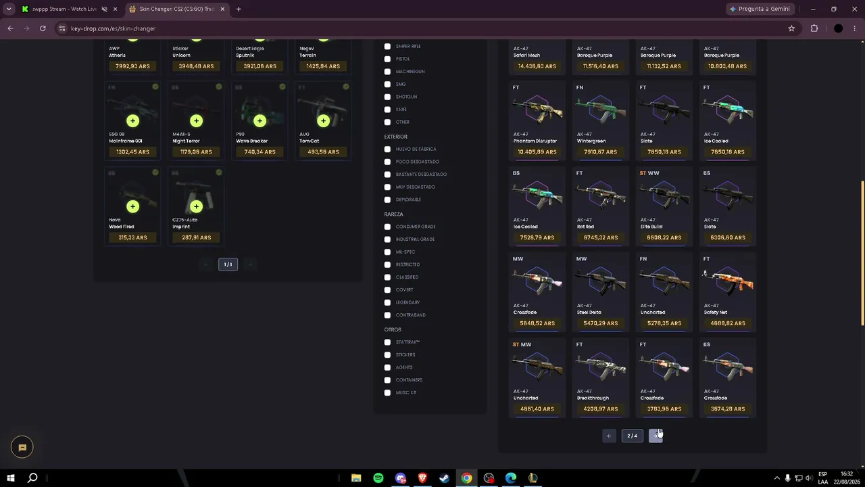Screen dimensions: 865x487
Task: Check the Contraband rarity filter
Action: click(387, 315)
